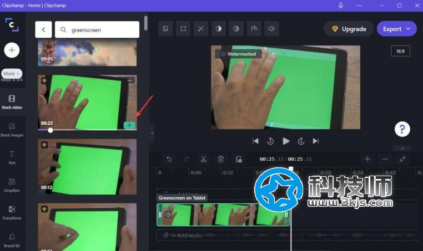Change the 16:9 aspect ratio
The height and width of the screenshot is (251, 423).
tap(400, 51)
